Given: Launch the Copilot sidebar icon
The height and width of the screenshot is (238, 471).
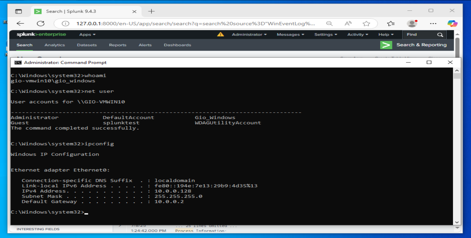Looking at the screenshot, I should tap(452, 24).
